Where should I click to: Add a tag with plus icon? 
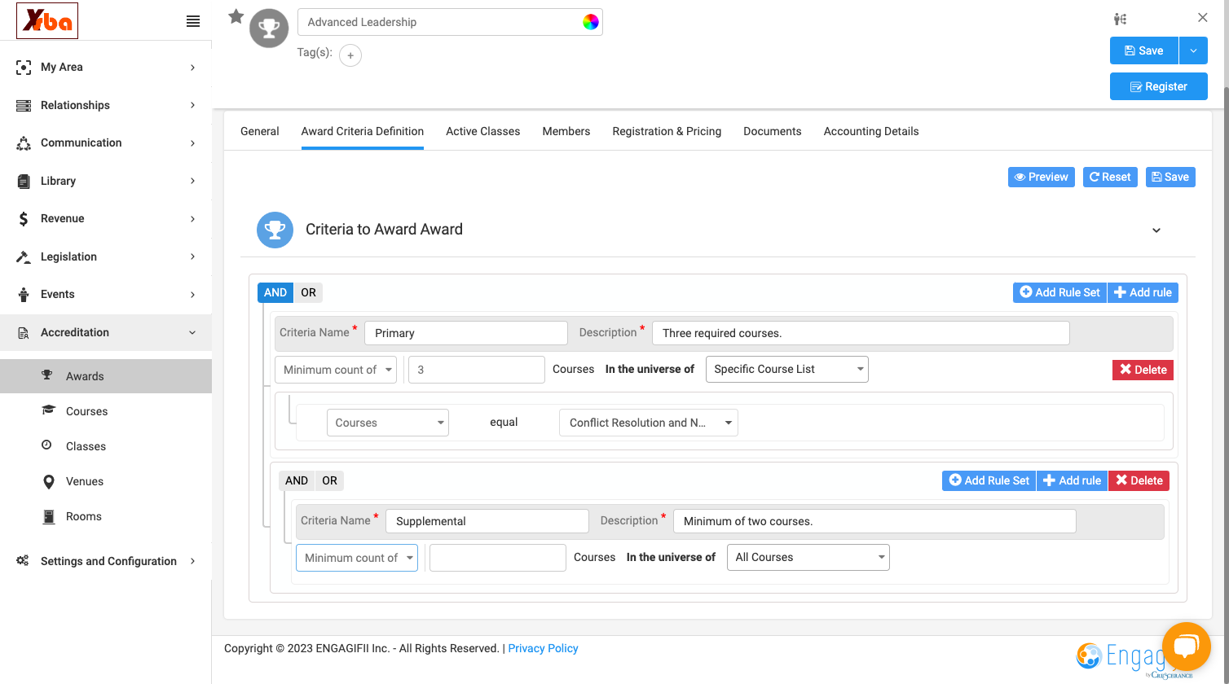pos(350,55)
